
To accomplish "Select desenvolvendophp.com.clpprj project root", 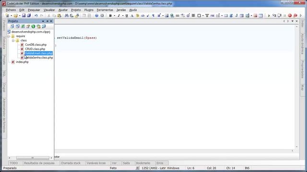I will [31, 32].
